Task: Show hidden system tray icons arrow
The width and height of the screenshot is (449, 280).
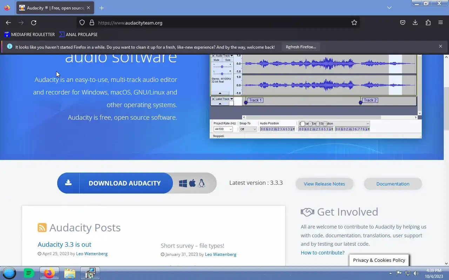Action: point(390,273)
